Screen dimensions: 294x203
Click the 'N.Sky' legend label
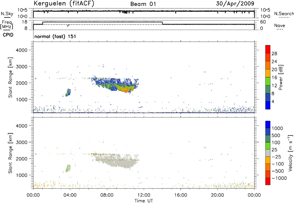7,14
